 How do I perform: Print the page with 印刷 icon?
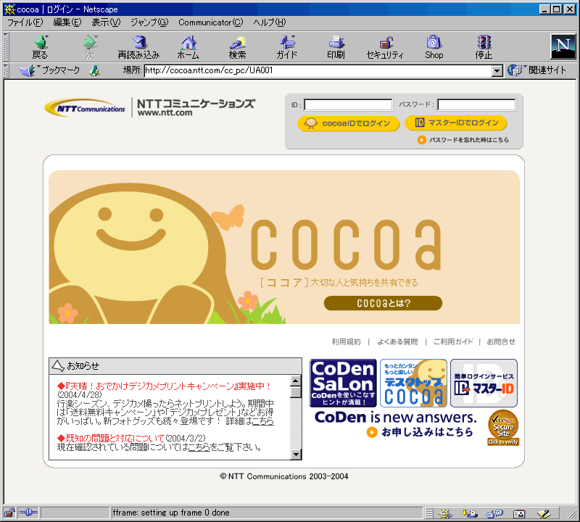tap(336, 47)
